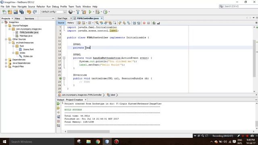Viewport: 258px width, 145px height.
Task: Open Google Chrome from the taskbar
Action: 98,142
